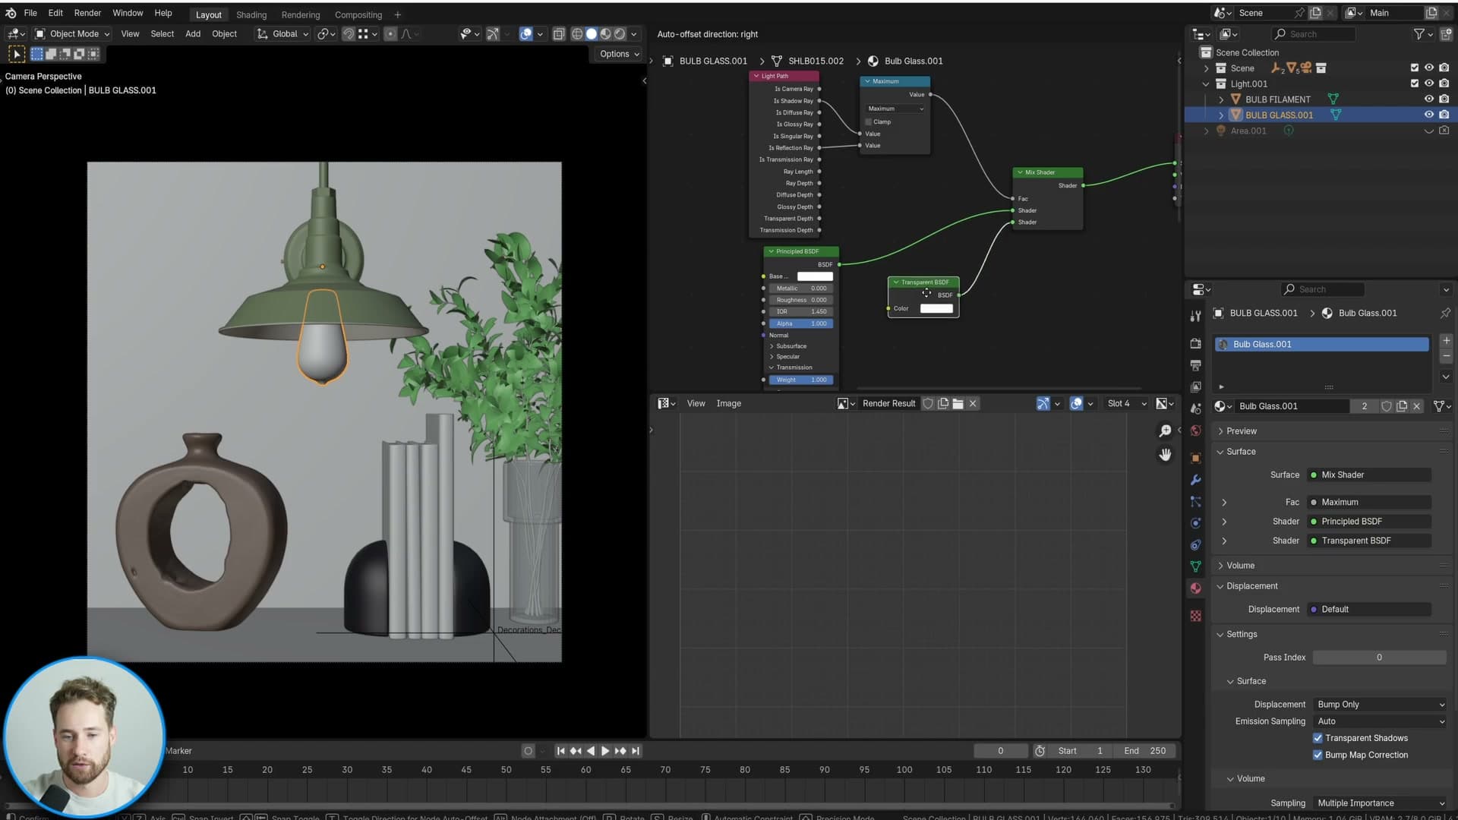Open the World properties tab
Screen dimensions: 1458x820
[1195, 430]
